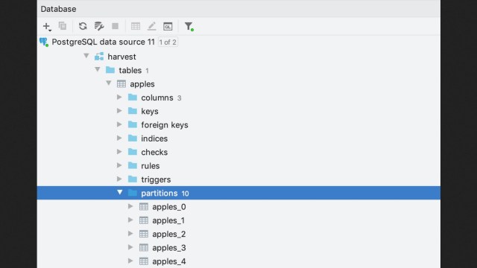This screenshot has width=477, height=268.
Task: Click the apples_1 table icon
Action: (x=144, y=220)
